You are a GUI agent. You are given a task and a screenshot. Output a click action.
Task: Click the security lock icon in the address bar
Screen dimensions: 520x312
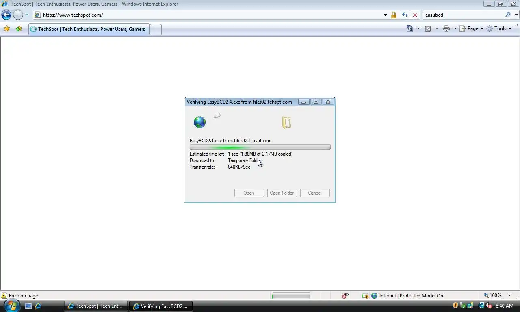(x=394, y=15)
